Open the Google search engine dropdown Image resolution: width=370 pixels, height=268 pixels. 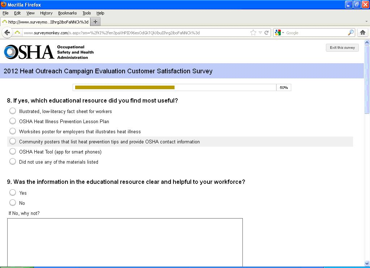tap(279, 33)
